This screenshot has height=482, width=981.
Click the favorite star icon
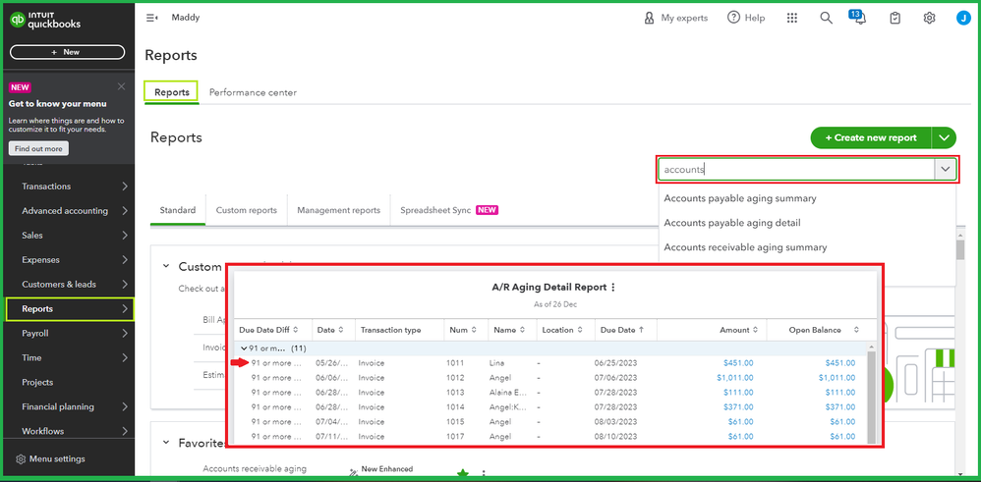click(463, 475)
